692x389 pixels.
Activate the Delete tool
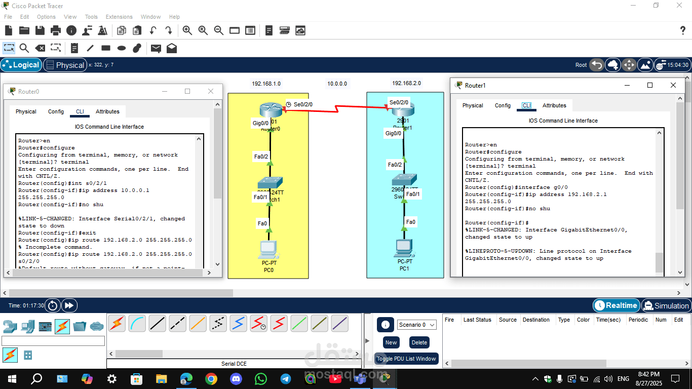coord(40,48)
